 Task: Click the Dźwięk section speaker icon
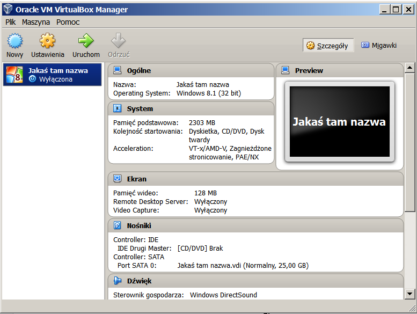(x=118, y=281)
